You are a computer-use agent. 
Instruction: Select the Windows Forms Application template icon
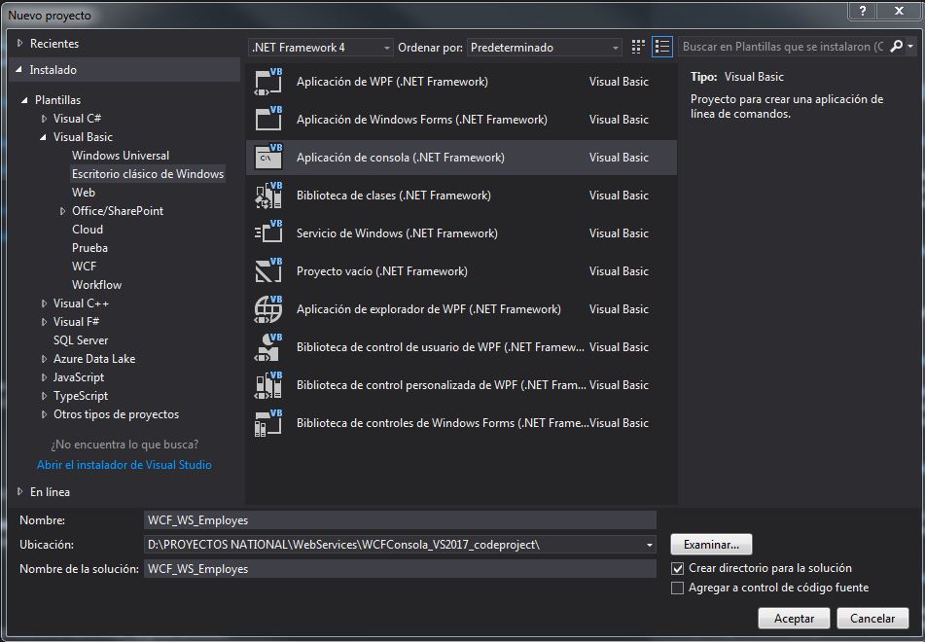click(268, 120)
